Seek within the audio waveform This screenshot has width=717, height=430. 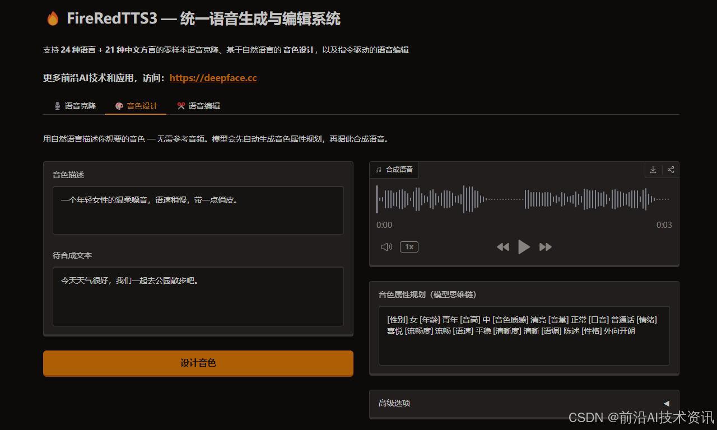524,199
